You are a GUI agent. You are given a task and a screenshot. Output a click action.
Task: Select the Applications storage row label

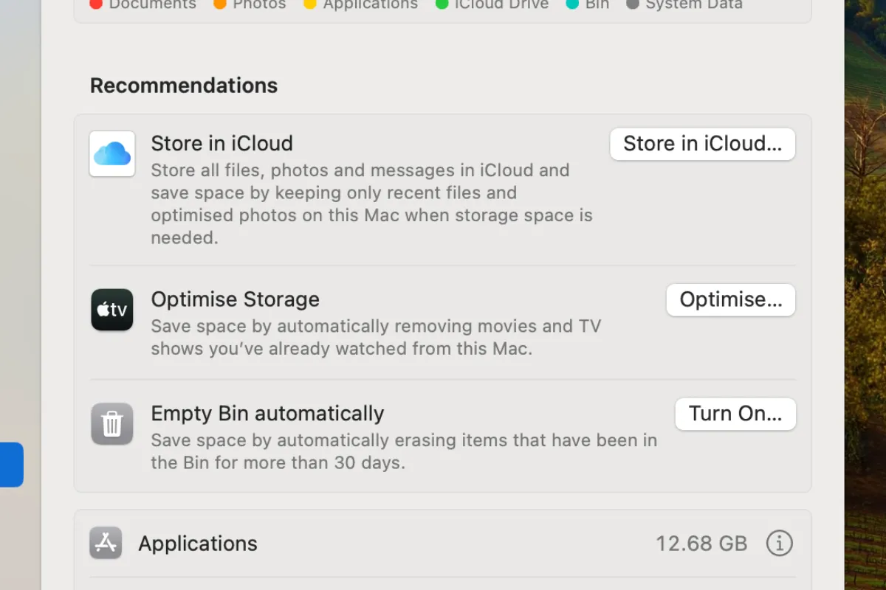click(x=198, y=544)
